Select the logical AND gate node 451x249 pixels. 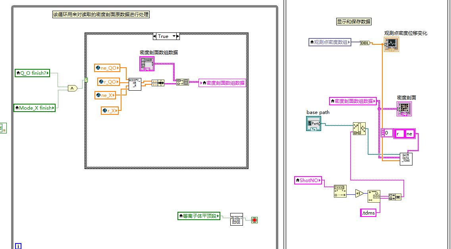pos(72,88)
